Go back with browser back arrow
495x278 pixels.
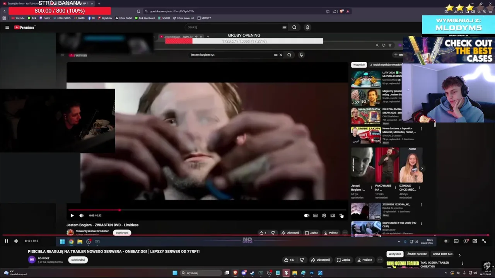tap(4, 11)
